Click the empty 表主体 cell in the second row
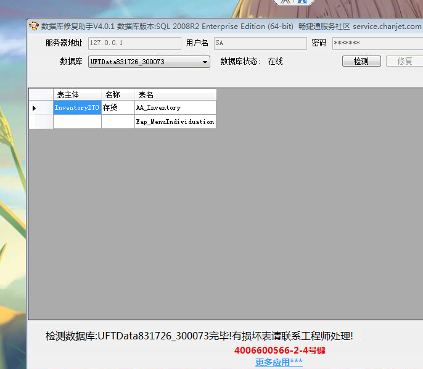The height and width of the screenshot is (369, 423). click(x=77, y=122)
